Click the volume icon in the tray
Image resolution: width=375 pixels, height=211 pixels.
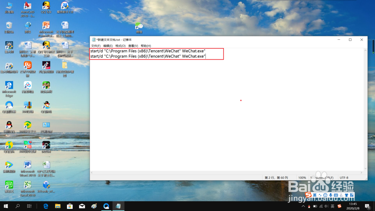tap(327, 206)
